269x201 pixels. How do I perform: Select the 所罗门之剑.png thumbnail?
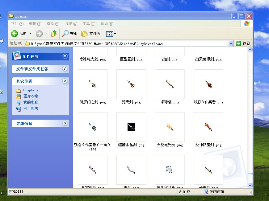coord(93,84)
